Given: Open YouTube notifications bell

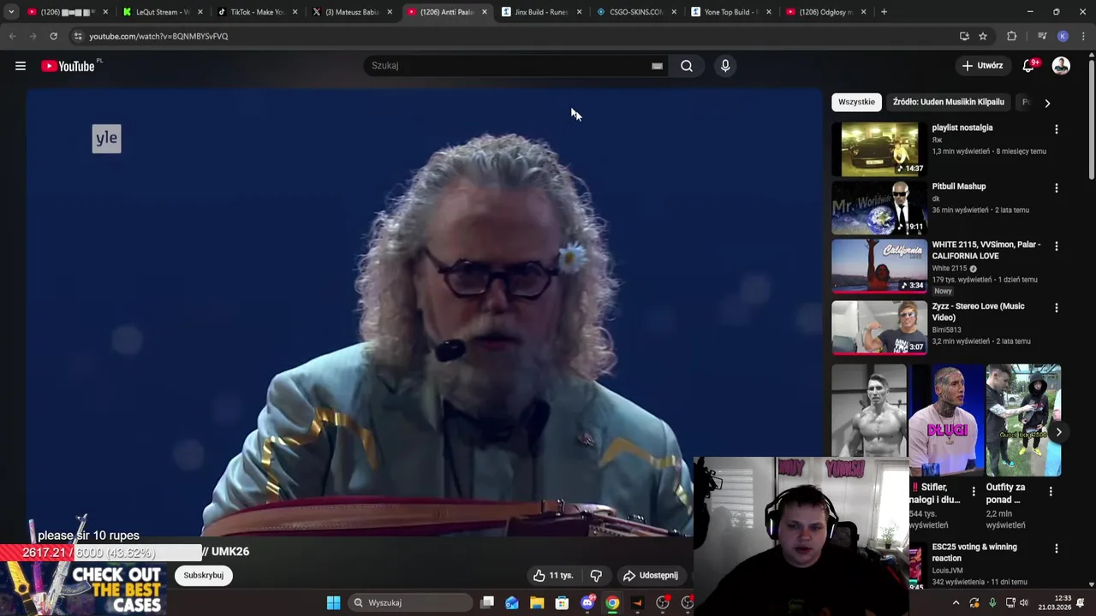Looking at the screenshot, I should tap(1029, 66).
